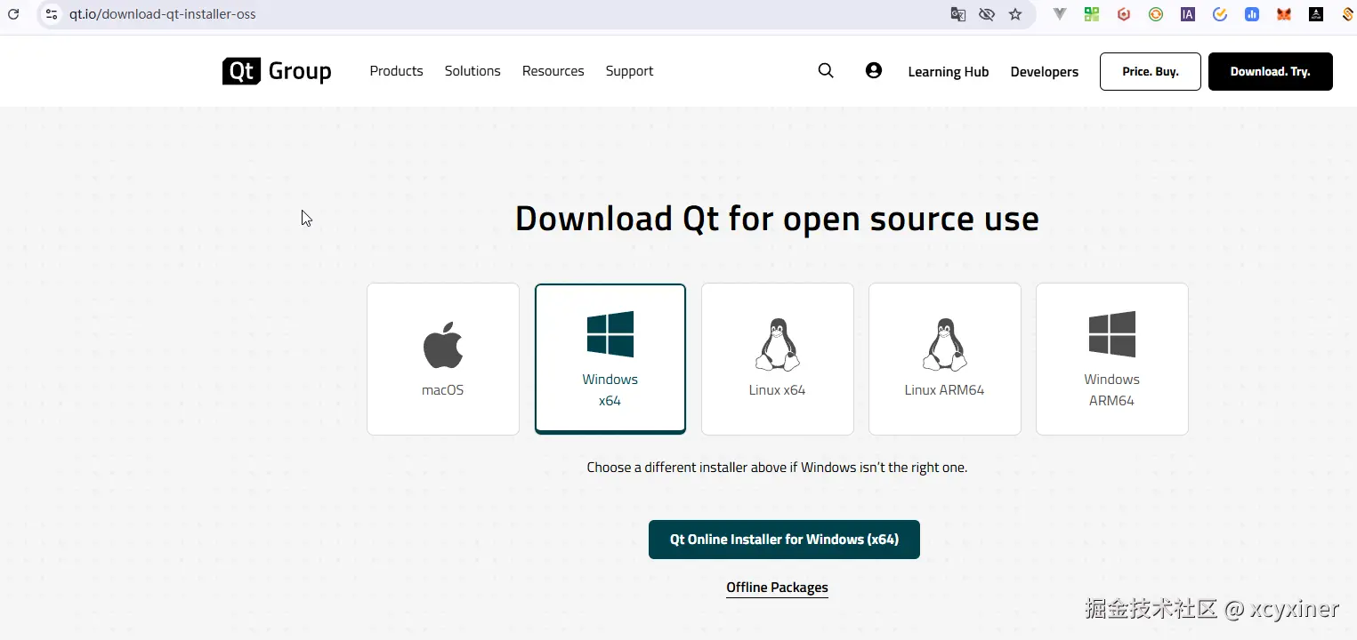Image resolution: width=1357 pixels, height=640 pixels.
Task: Open the blue bar chart extension icon
Action: click(x=1252, y=14)
